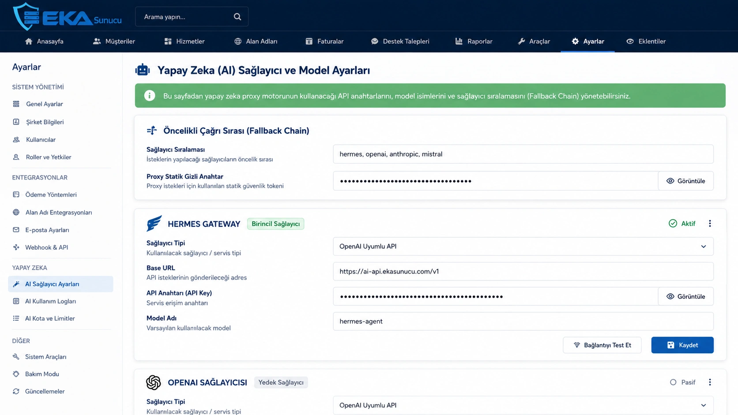
Task: Click the AI Kota ve Limitler list icon
Action: (x=16, y=318)
